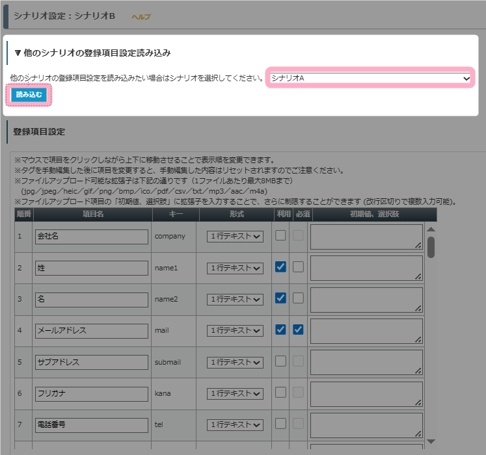Edit the 姓 item name field
Viewport: 486px width, 455px height.
(x=92, y=268)
